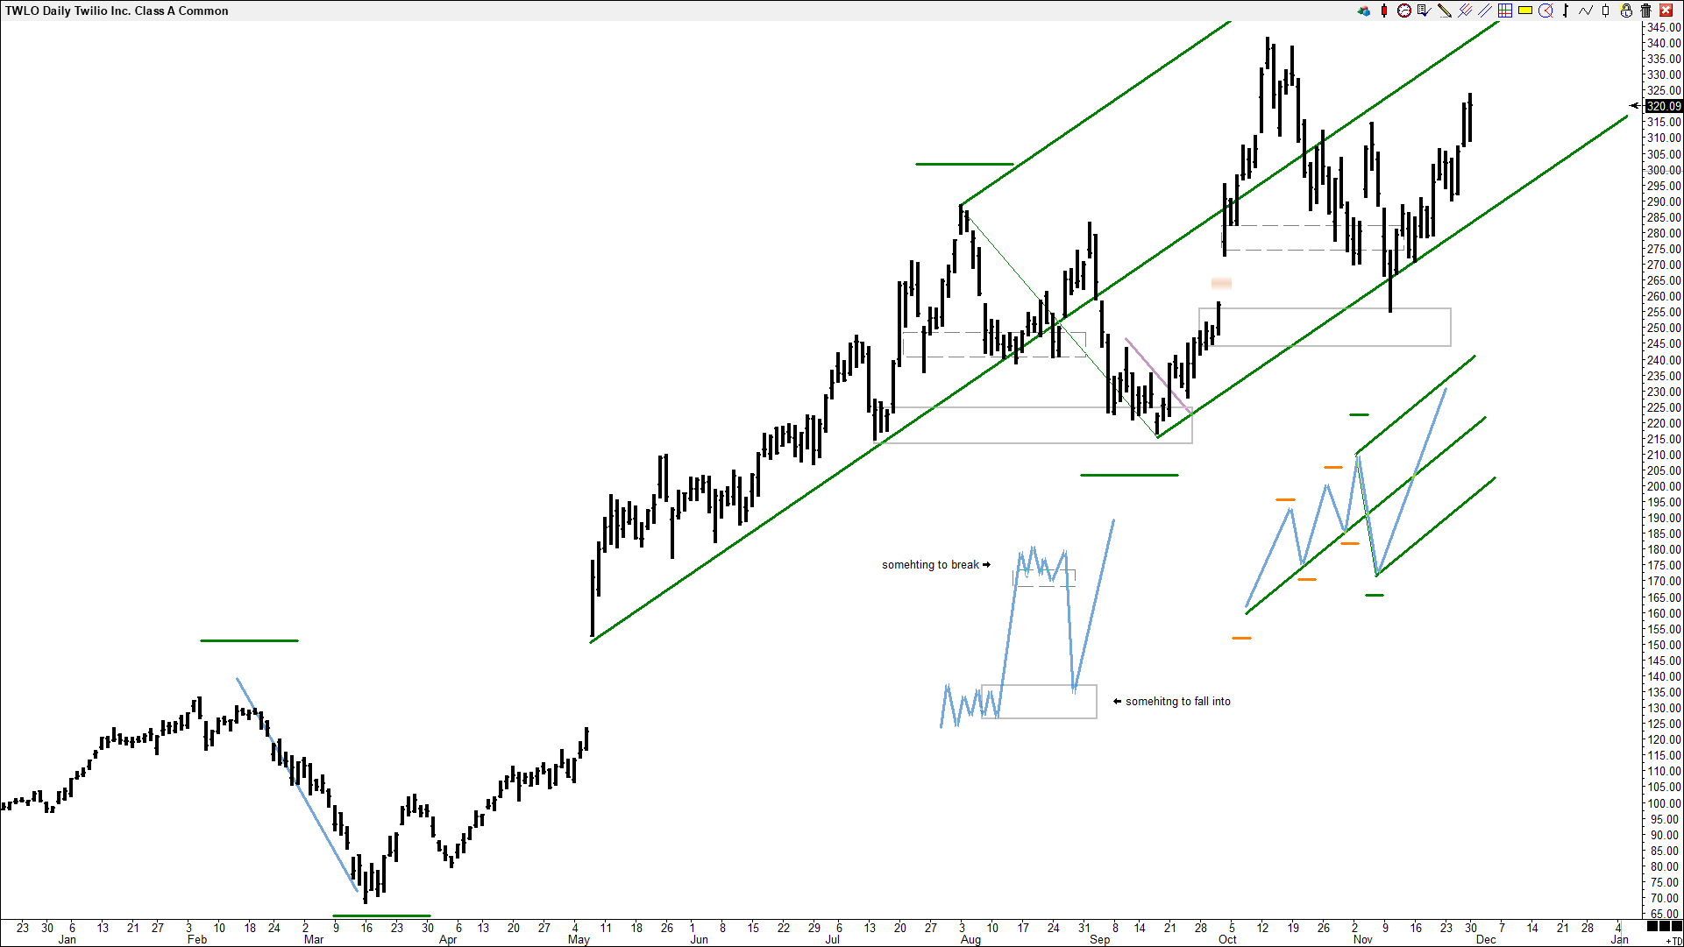This screenshot has width=1684, height=947.
Task: Switch to hollow candlestick style
Action: [1606, 11]
